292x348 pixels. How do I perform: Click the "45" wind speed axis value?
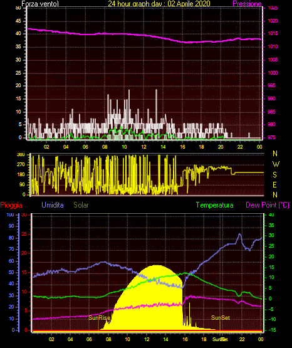[x=18, y=21]
